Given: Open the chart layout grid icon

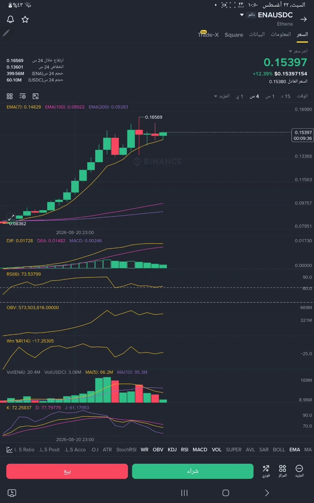Looking at the screenshot, I should coord(10,96).
